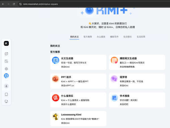Open the 长文生成器 card

point(78,62)
